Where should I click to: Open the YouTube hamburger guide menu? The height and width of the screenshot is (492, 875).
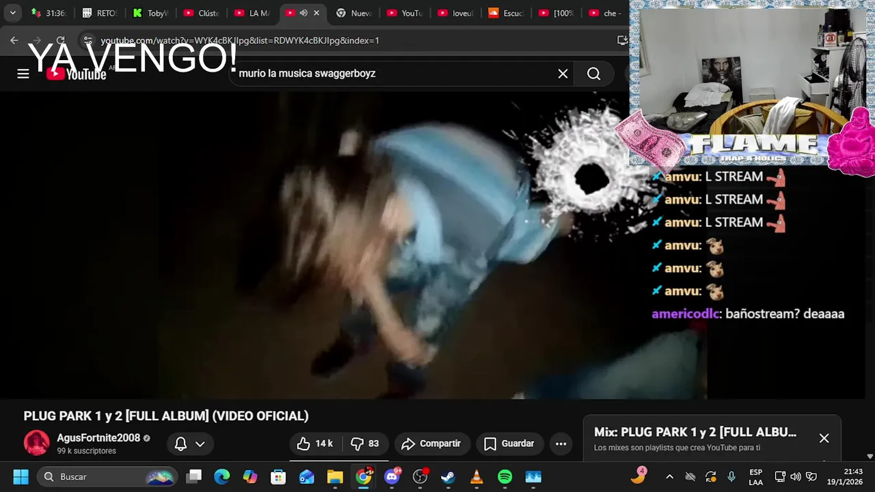23,74
